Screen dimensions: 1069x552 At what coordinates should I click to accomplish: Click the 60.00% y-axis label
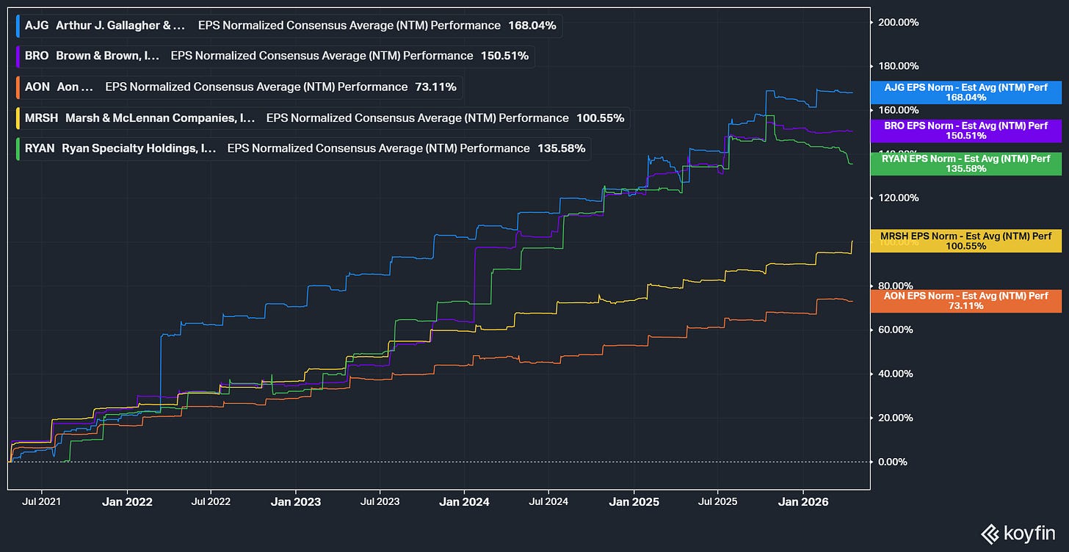(896, 330)
